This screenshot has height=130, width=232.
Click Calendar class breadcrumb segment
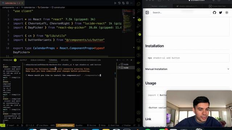pyautogui.click(x=43, y=7)
